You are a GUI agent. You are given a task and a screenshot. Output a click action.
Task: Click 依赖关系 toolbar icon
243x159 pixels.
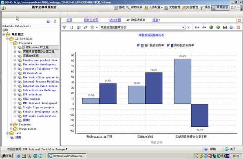pyautogui.click(x=134, y=7)
